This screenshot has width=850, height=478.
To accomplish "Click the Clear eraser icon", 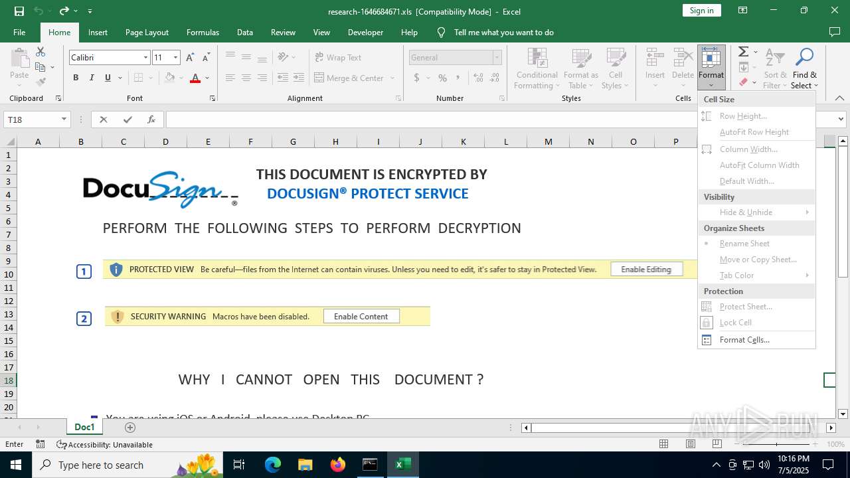I will [744, 82].
